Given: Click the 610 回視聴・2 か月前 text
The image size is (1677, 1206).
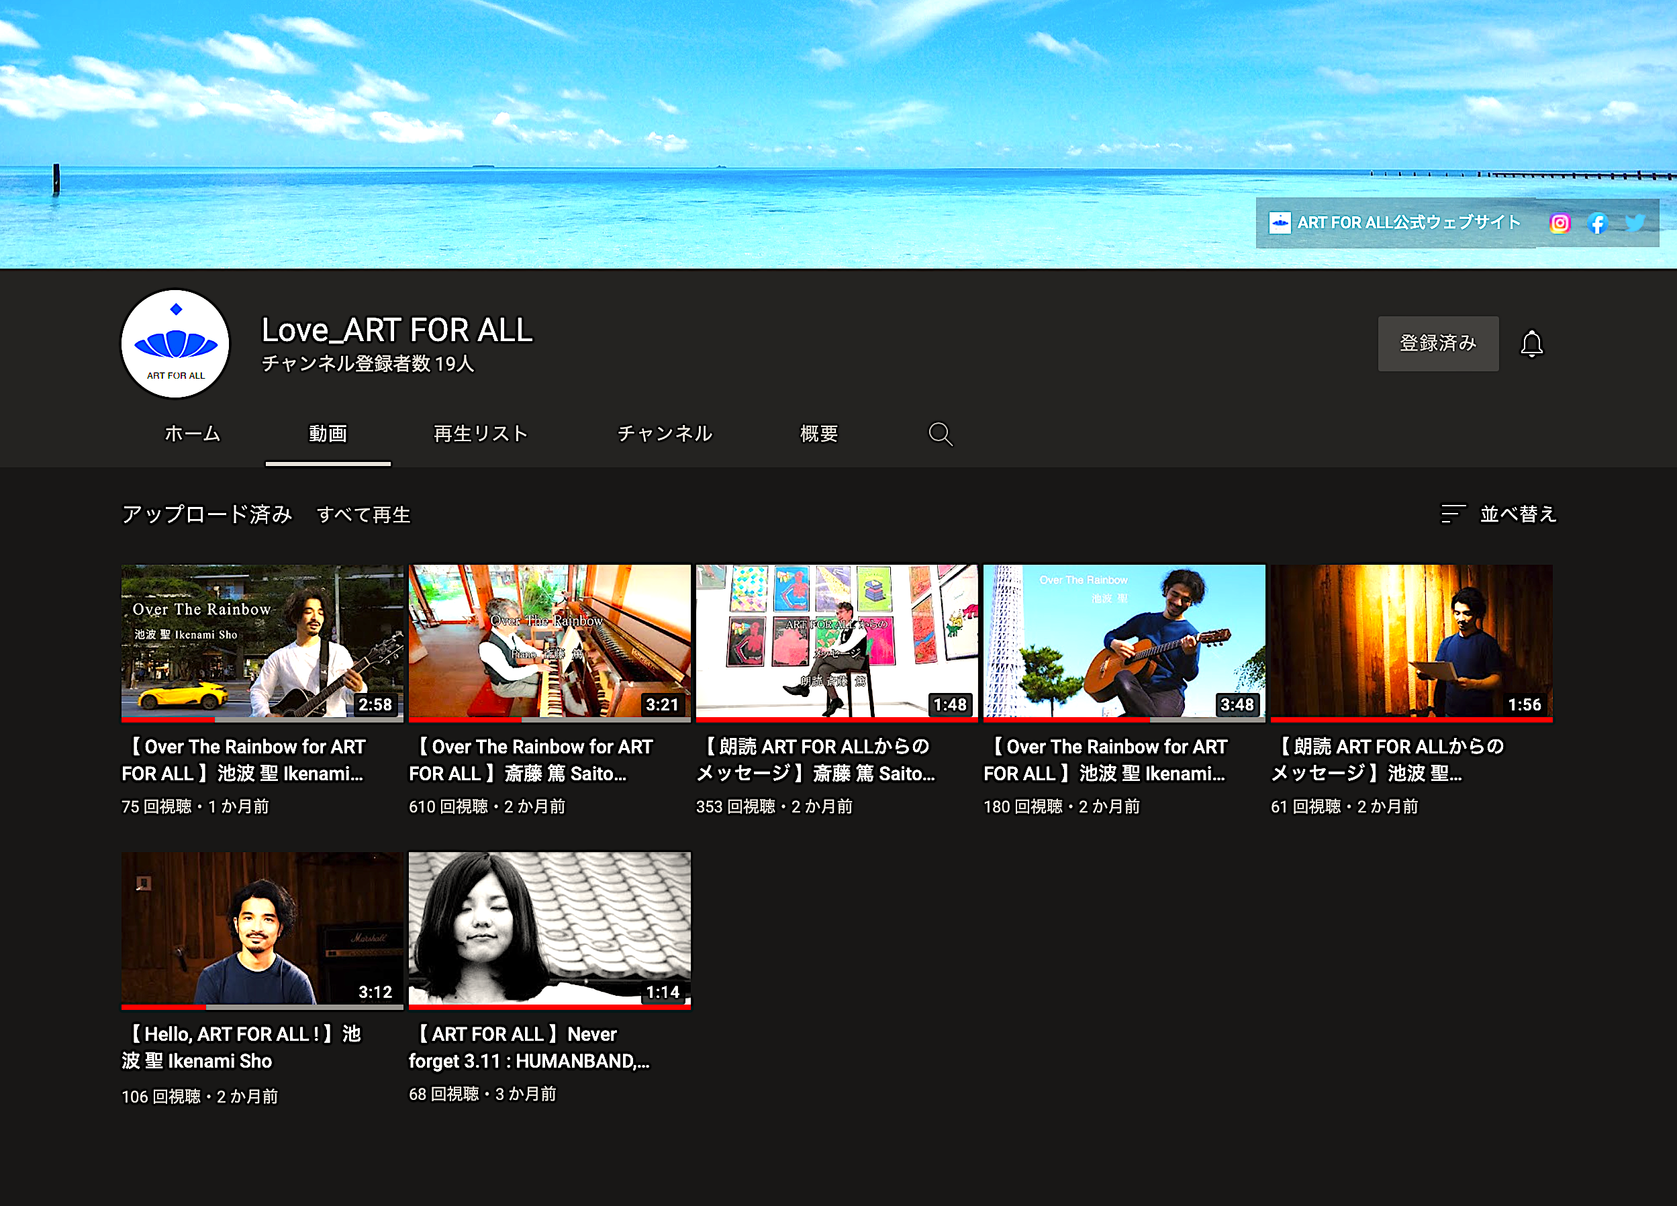Looking at the screenshot, I should 487,806.
